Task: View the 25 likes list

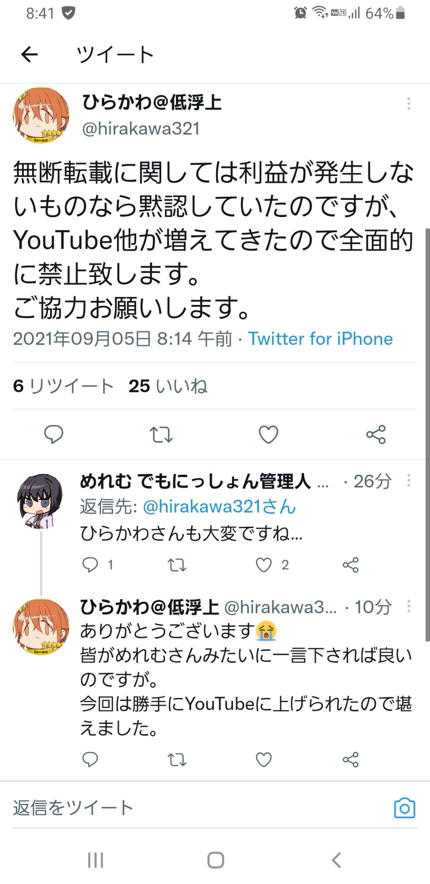Action: [x=168, y=386]
